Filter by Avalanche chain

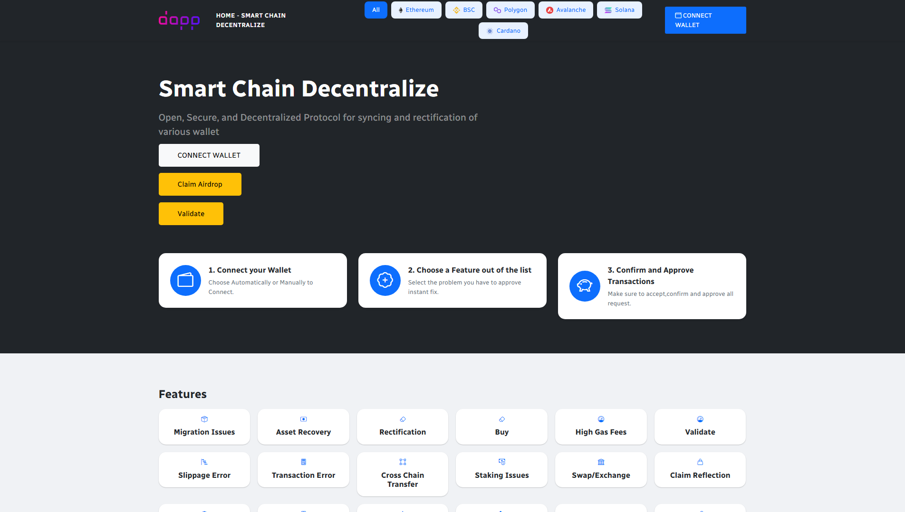pos(566,10)
